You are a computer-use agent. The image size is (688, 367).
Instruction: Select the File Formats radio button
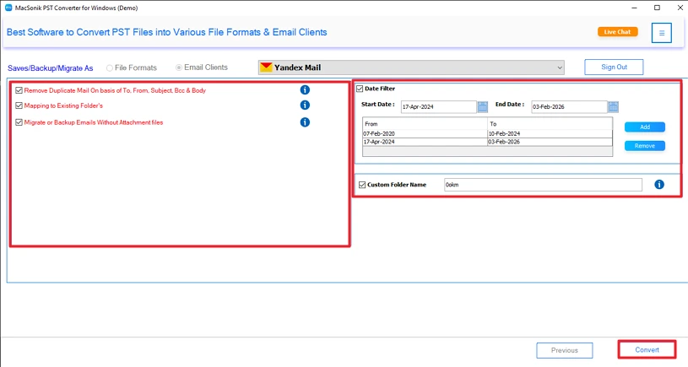click(x=109, y=68)
